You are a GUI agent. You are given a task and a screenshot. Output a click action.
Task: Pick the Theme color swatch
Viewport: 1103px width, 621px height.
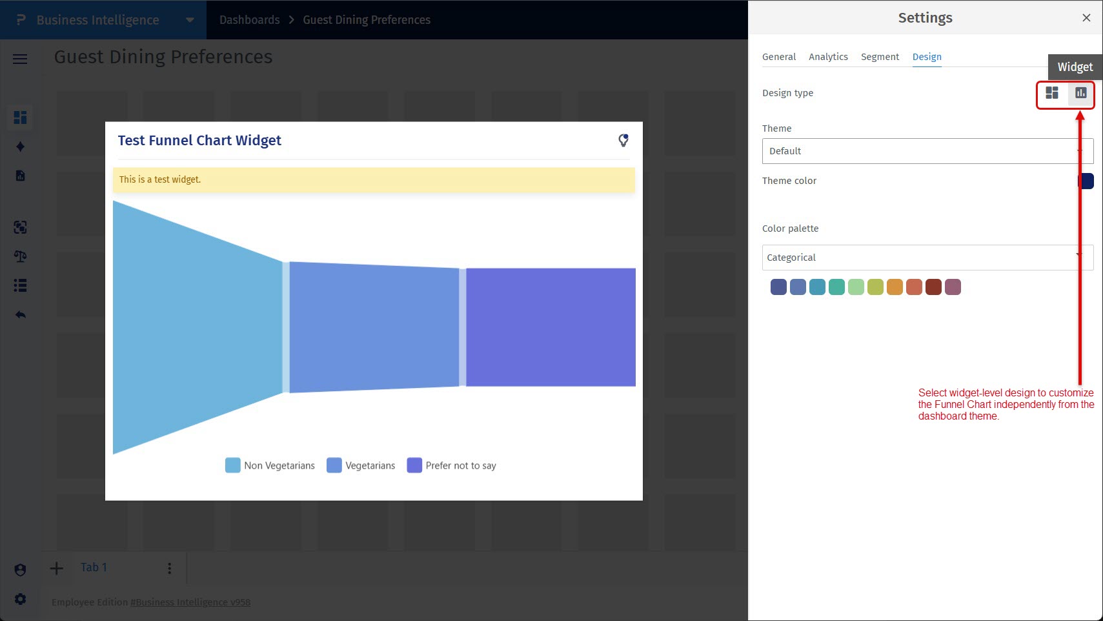(1086, 181)
